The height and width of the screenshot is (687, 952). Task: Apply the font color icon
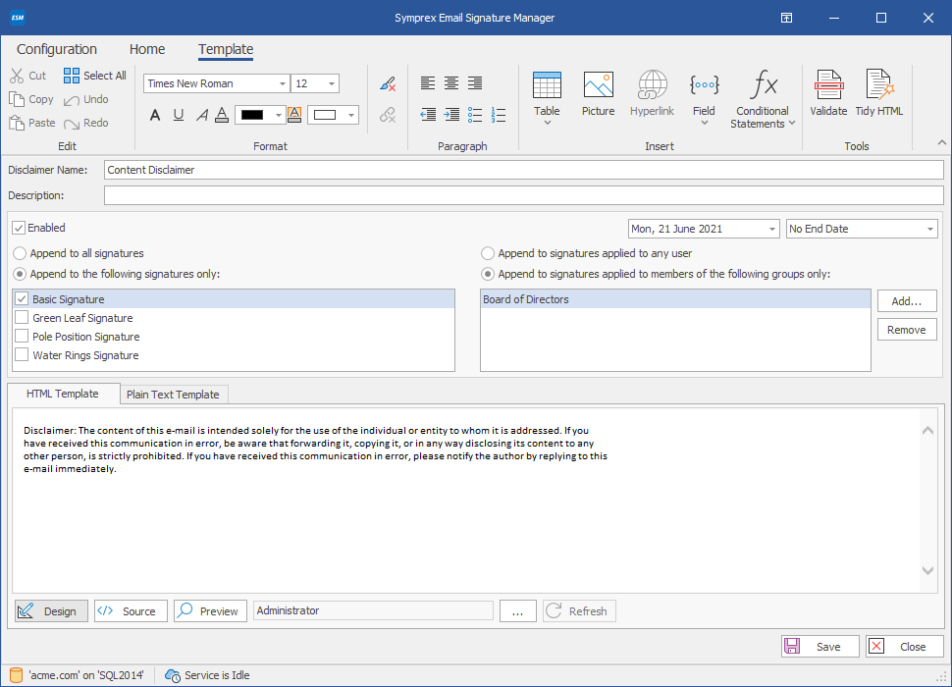[222, 115]
